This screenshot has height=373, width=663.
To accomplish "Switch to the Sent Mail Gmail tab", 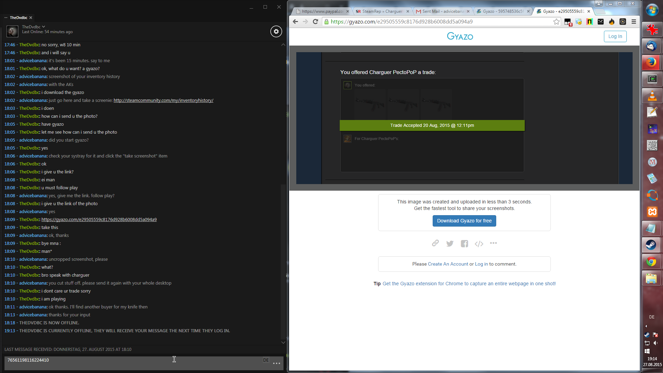I will [442, 11].
